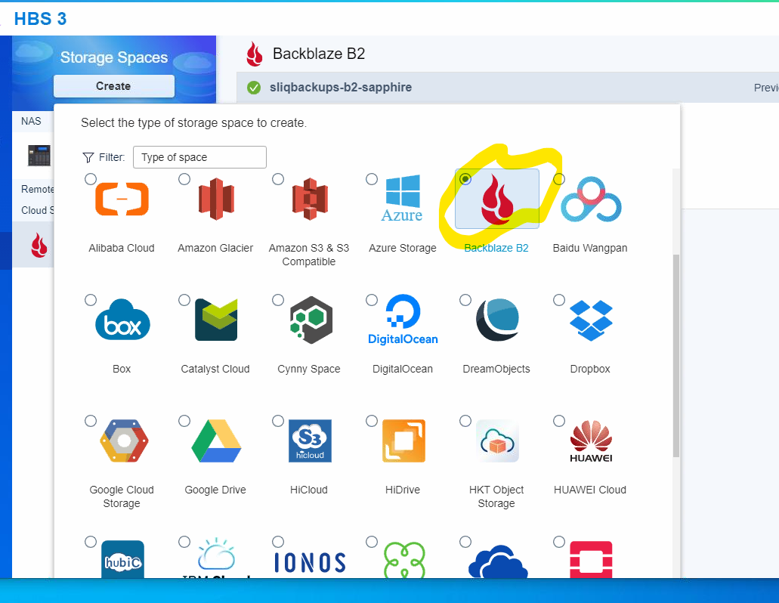
Task: Click the Google Drive icon
Action: click(x=216, y=441)
